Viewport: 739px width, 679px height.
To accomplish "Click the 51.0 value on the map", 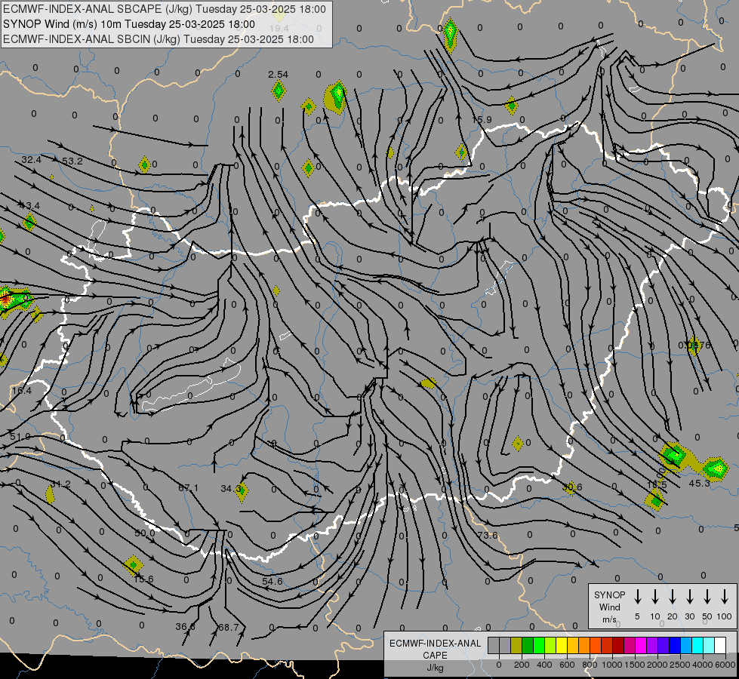I will (x=20, y=437).
